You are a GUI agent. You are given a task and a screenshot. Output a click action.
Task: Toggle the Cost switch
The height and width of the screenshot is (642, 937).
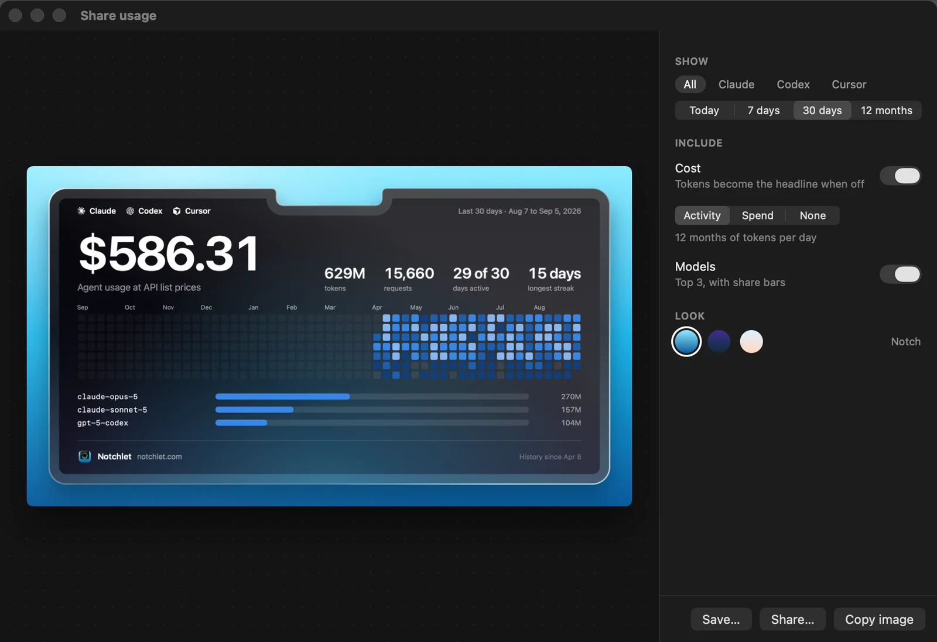pos(900,176)
